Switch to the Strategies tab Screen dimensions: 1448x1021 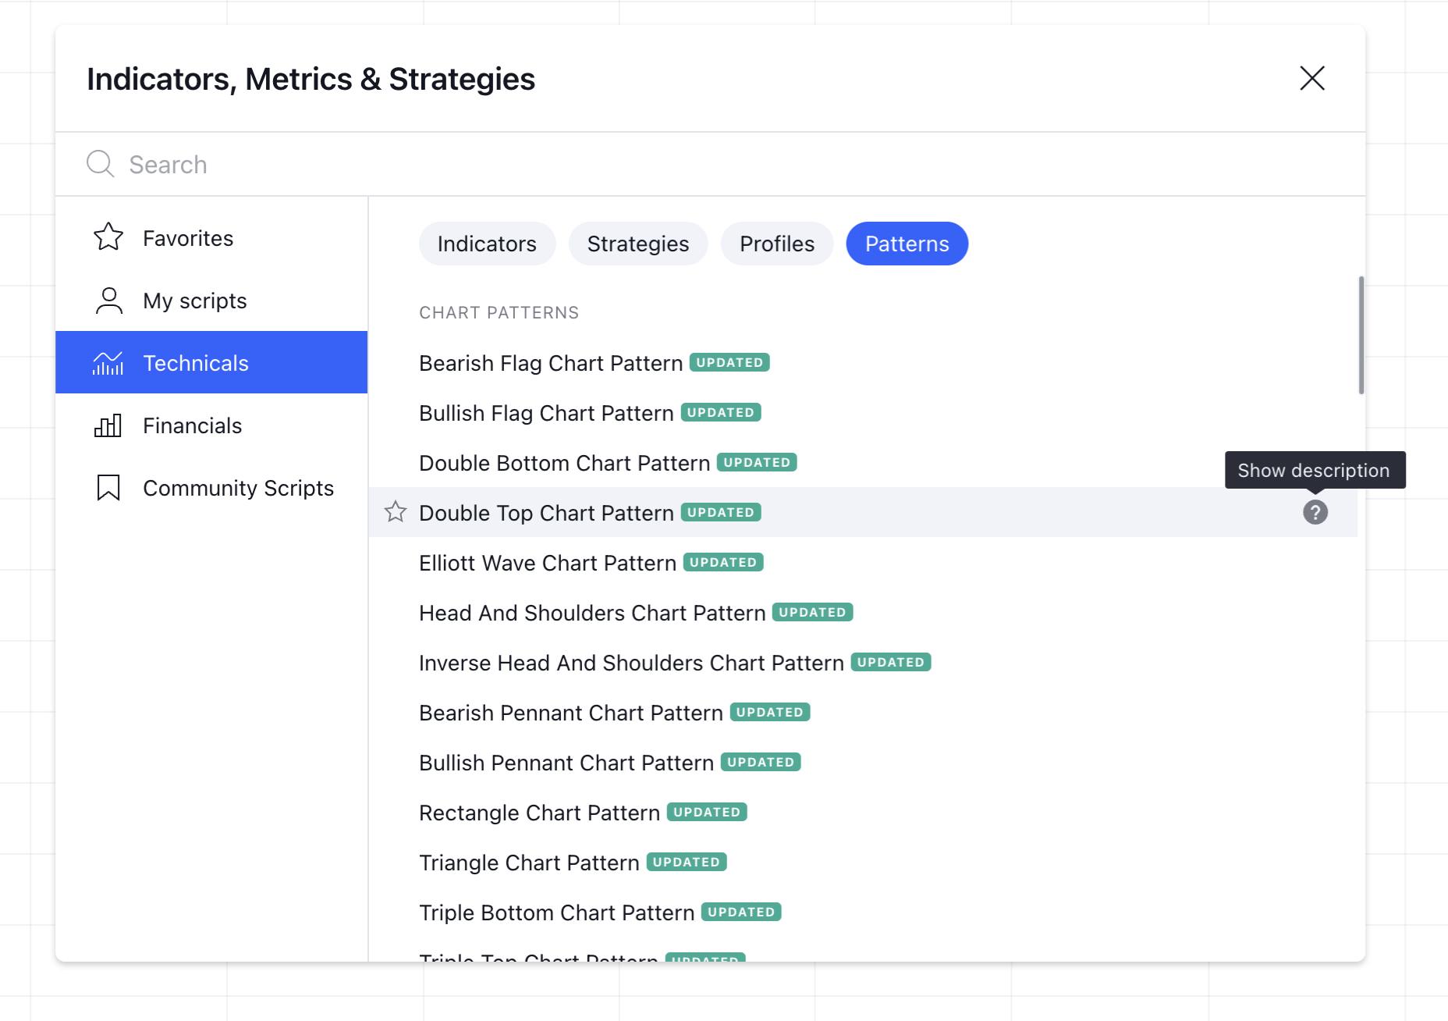click(x=637, y=244)
